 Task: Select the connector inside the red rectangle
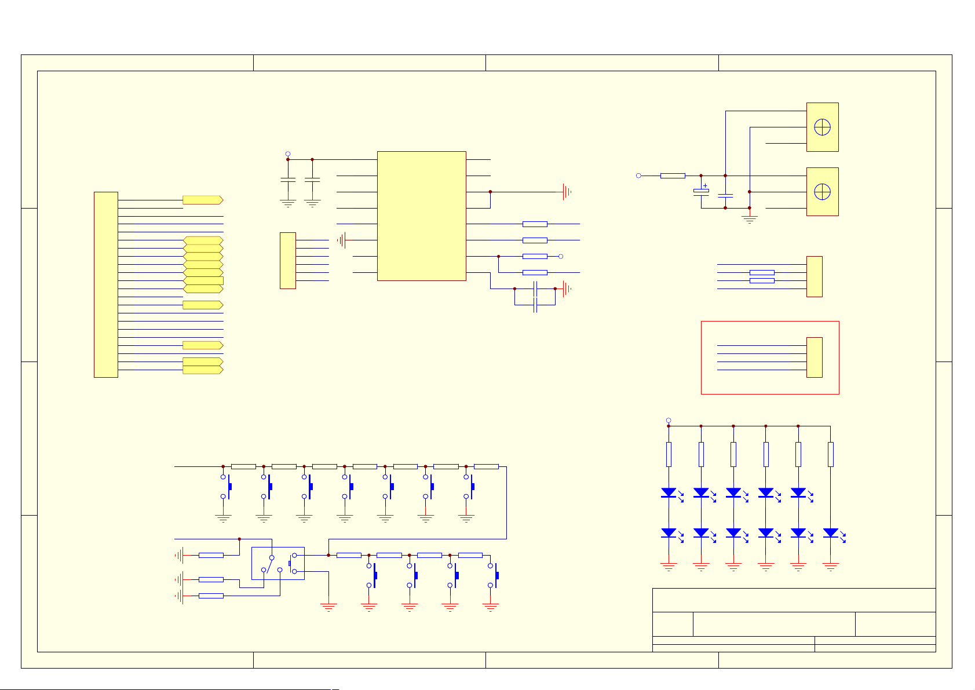pos(815,357)
